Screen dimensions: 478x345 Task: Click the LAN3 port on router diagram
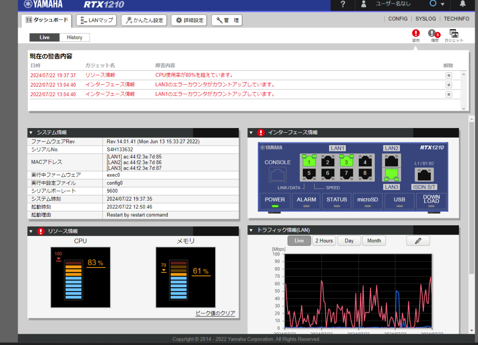coord(392,175)
